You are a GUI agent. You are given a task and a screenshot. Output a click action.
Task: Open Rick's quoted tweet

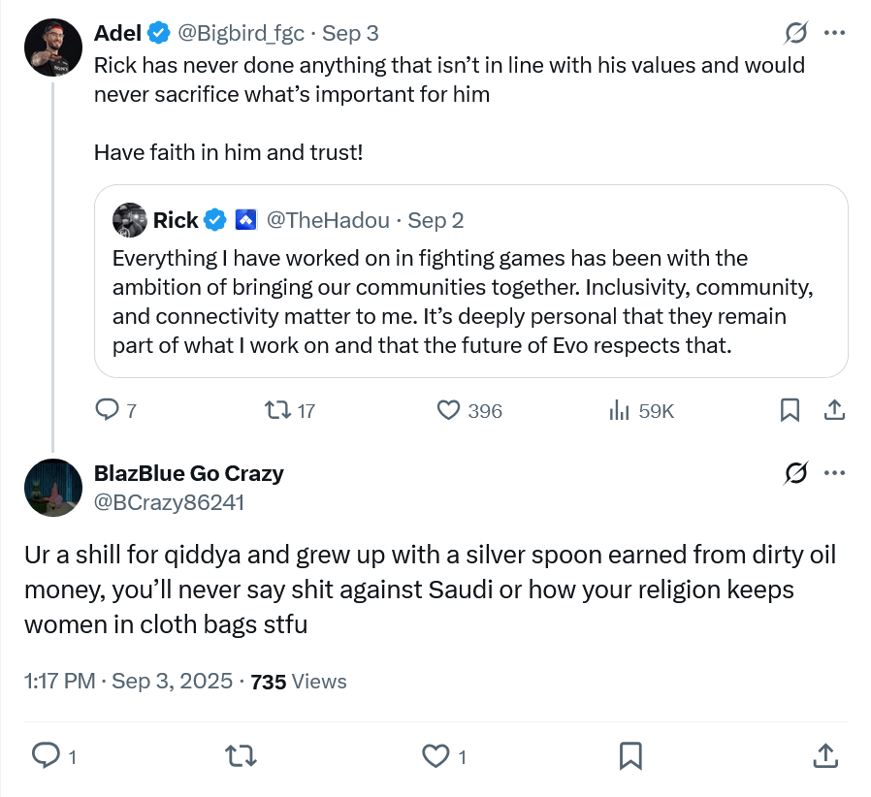pyautogui.click(x=470, y=301)
